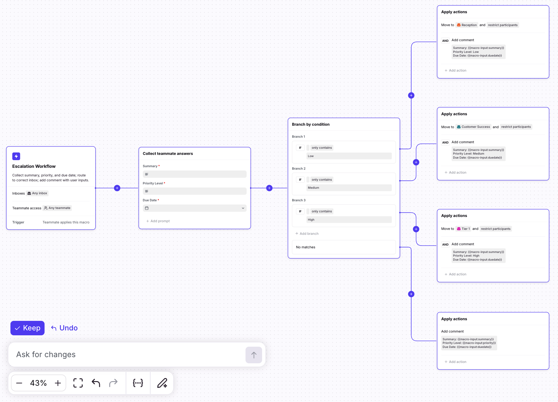Click the lightning bolt Escalation Workflow icon

(x=16, y=156)
